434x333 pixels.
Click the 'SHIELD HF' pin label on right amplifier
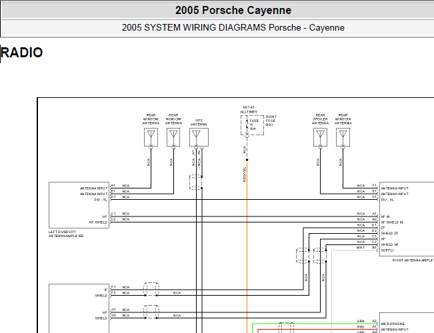(x=390, y=245)
